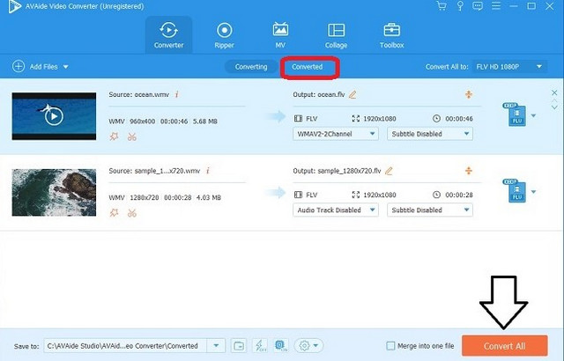Open Audio Track Disabled dropdown

[336, 210]
